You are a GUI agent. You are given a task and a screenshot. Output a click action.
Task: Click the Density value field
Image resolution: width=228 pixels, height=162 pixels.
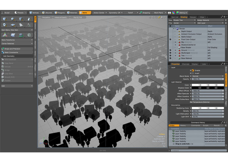pyautogui.click(x=208, y=111)
